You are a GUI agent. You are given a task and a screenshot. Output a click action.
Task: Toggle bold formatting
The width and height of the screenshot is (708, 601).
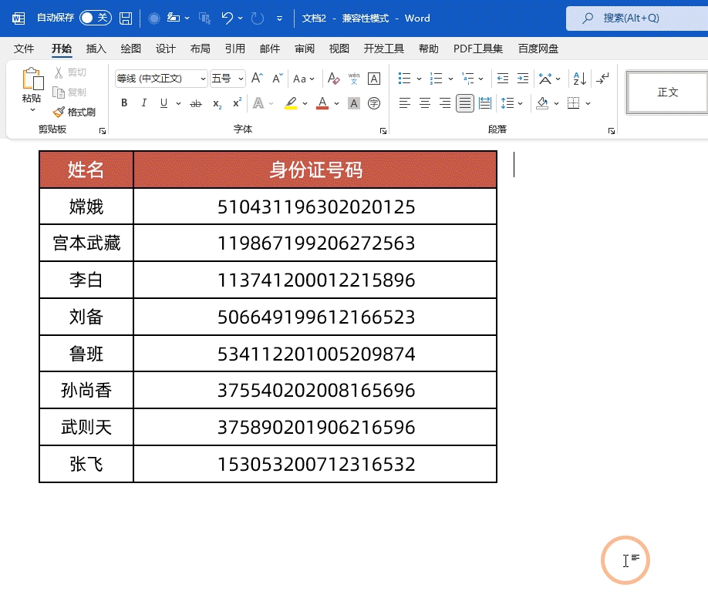(124, 103)
